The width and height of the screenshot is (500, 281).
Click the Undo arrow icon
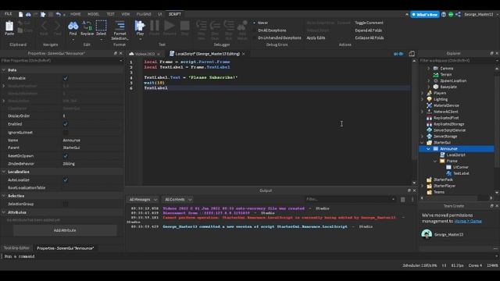pyautogui.click(x=58, y=14)
